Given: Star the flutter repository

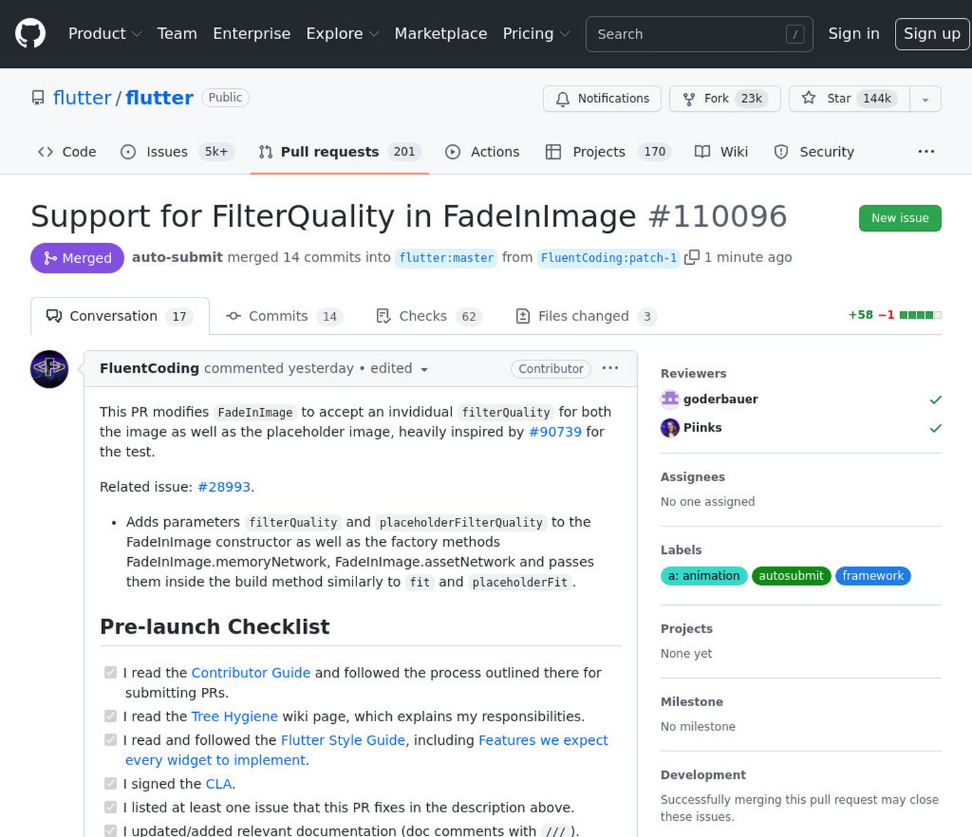Looking at the screenshot, I should 848,99.
